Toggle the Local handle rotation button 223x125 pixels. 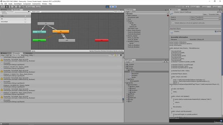point(37,7)
